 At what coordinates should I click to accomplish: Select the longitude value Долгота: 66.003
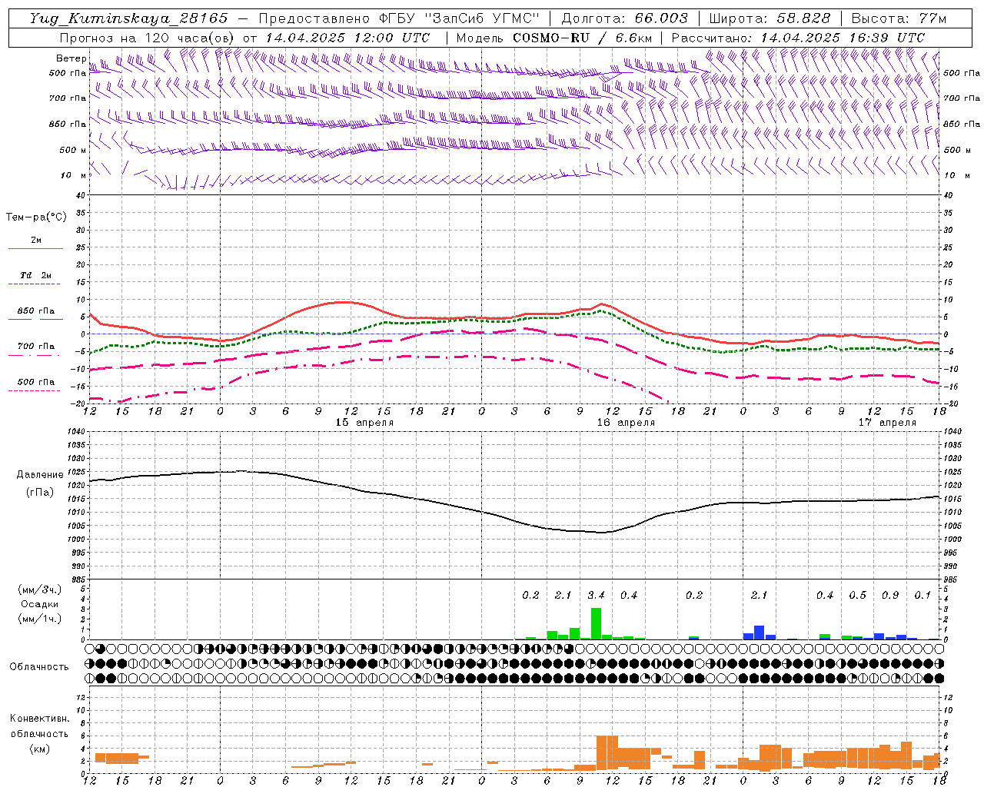point(624,18)
